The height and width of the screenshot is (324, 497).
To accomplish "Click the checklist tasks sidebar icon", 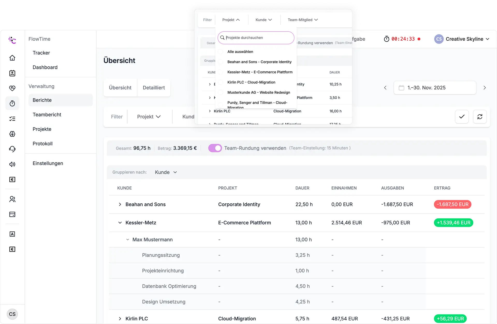I will (x=12, y=119).
